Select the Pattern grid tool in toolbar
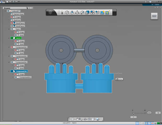Viewport: 162px width, 125px height. point(92,12)
